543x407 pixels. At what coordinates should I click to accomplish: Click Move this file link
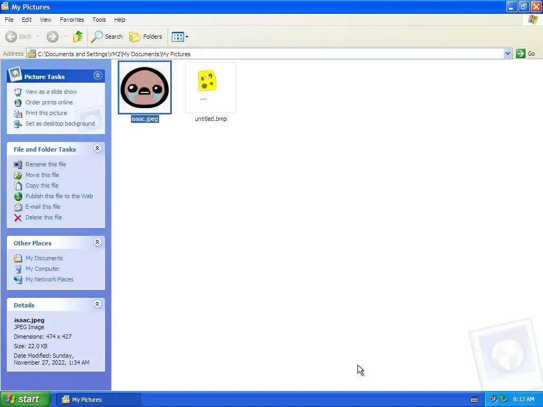(x=42, y=175)
